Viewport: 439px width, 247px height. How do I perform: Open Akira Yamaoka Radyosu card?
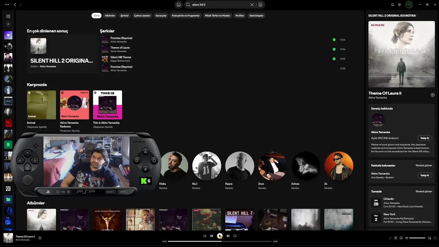click(x=74, y=111)
